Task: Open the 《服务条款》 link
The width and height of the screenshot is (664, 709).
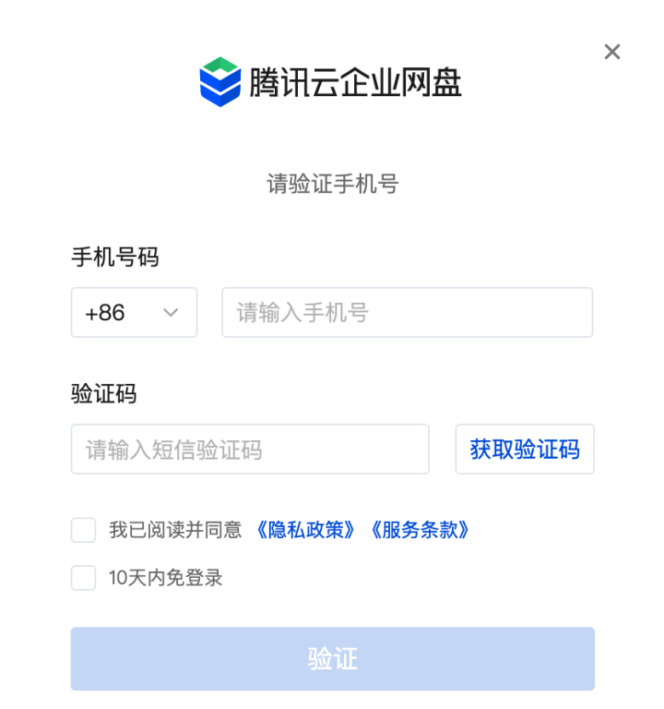Action: click(x=420, y=530)
